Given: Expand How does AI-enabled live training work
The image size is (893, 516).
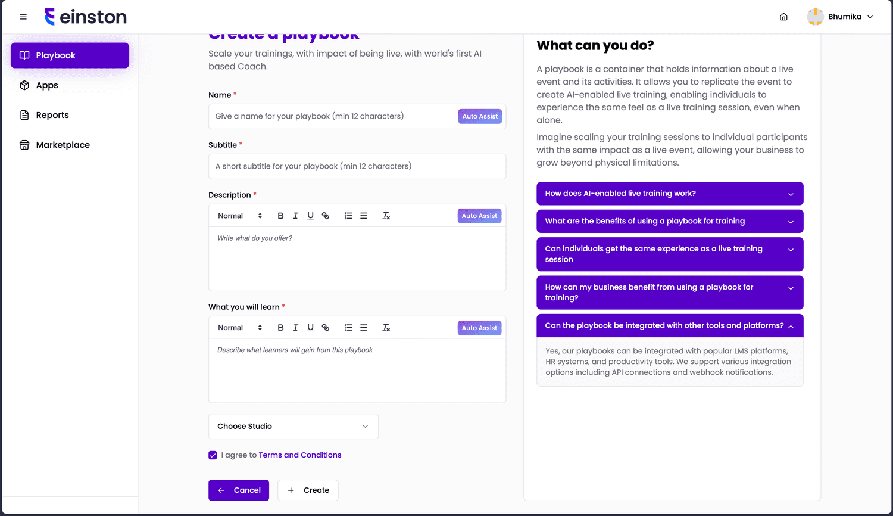Looking at the screenshot, I should click(670, 194).
